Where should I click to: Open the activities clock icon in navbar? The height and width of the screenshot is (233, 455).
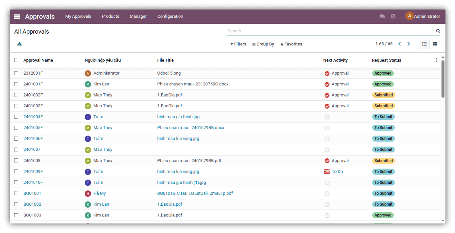click(393, 16)
